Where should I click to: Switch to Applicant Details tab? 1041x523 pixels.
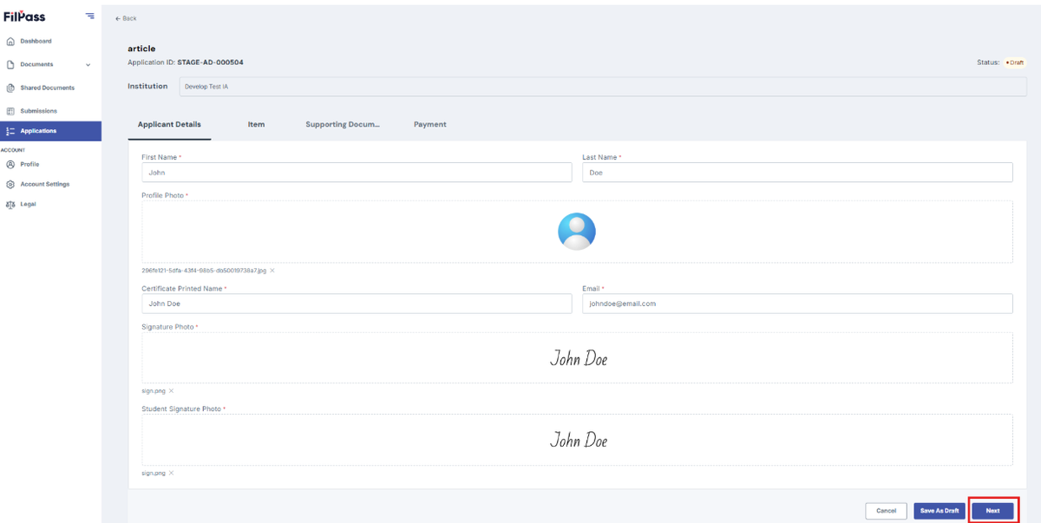coord(169,125)
